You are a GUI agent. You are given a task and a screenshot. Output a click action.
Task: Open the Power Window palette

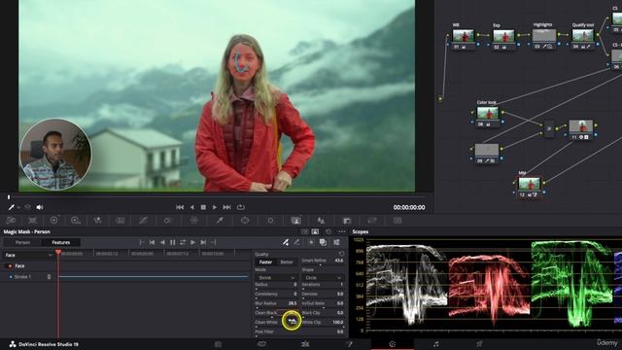[x=245, y=221]
